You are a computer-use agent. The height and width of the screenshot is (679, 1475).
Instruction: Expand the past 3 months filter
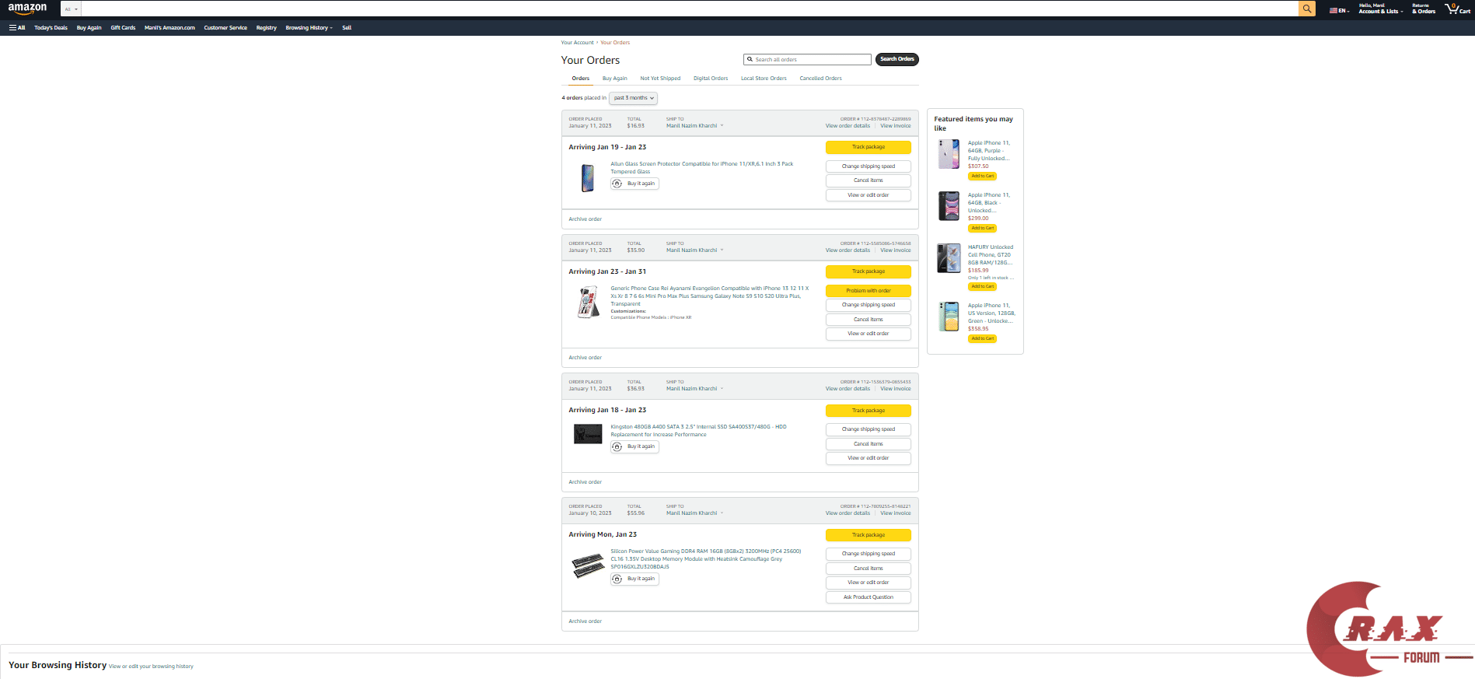pyautogui.click(x=633, y=98)
